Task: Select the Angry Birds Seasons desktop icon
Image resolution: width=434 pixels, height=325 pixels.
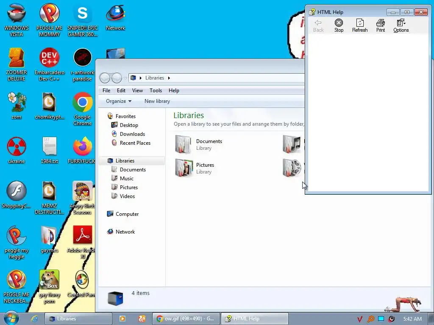Action: click(83, 198)
